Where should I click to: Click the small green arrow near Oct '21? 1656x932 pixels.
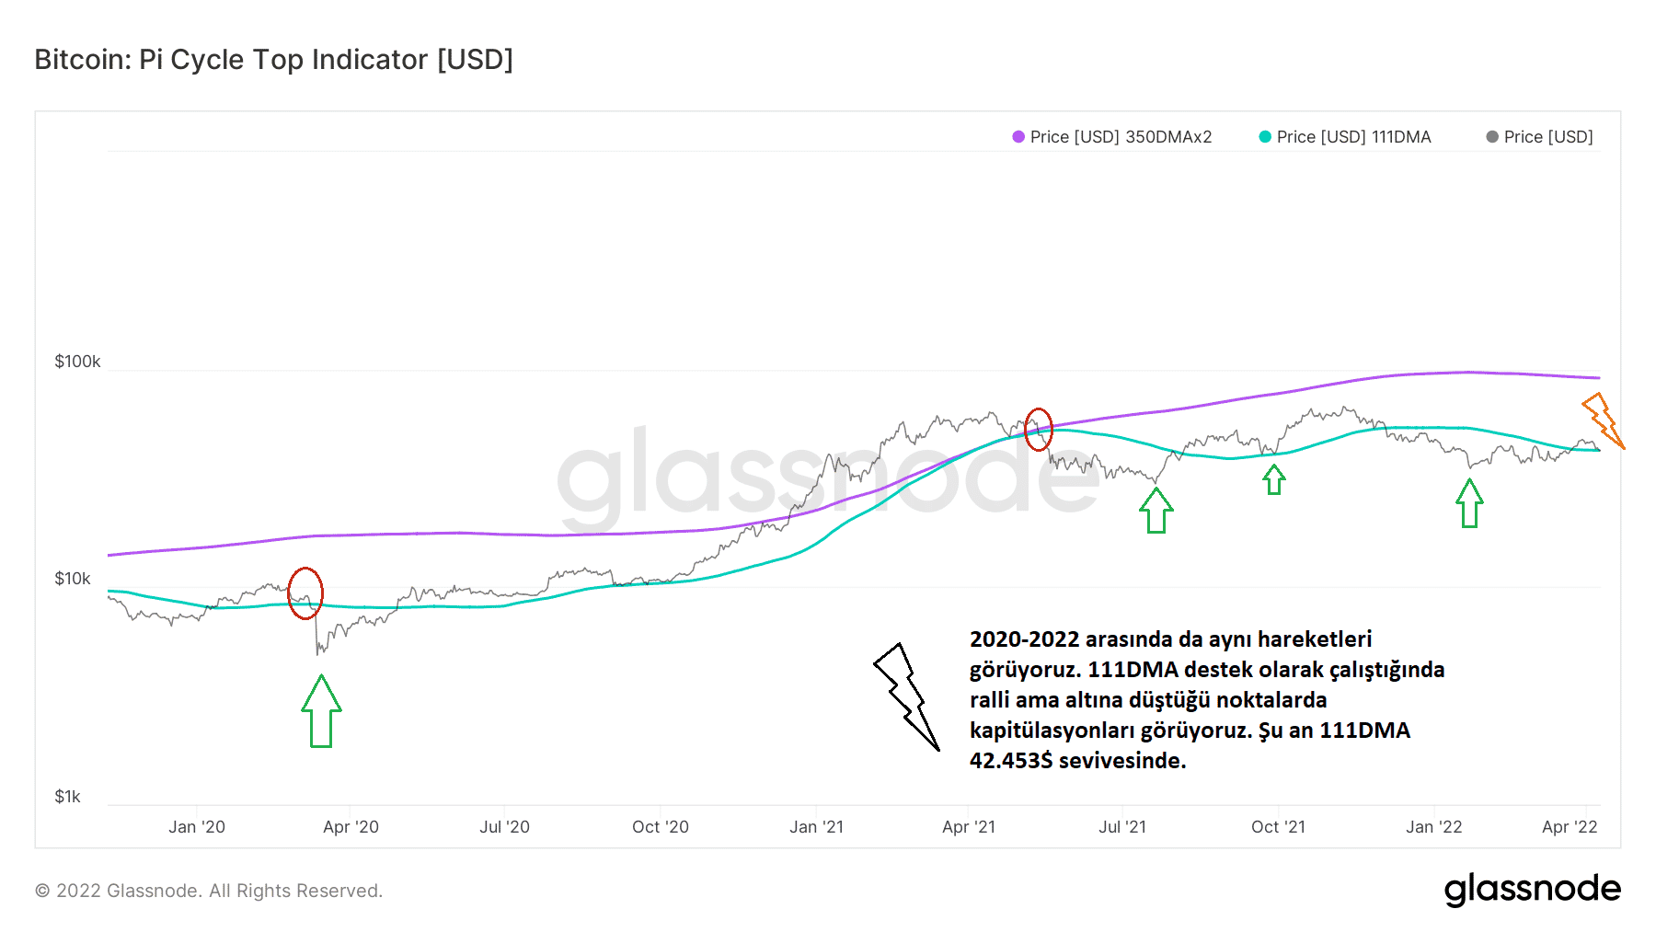coord(1273,479)
